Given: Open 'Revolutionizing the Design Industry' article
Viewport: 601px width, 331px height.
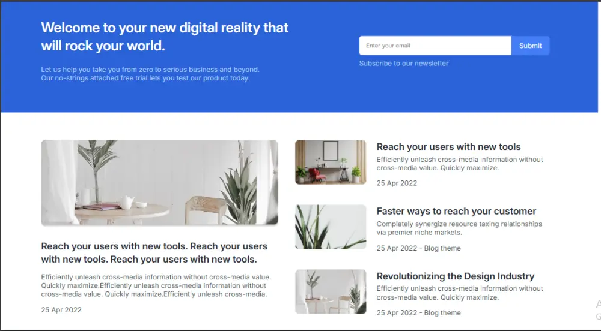Looking at the screenshot, I should point(456,276).
